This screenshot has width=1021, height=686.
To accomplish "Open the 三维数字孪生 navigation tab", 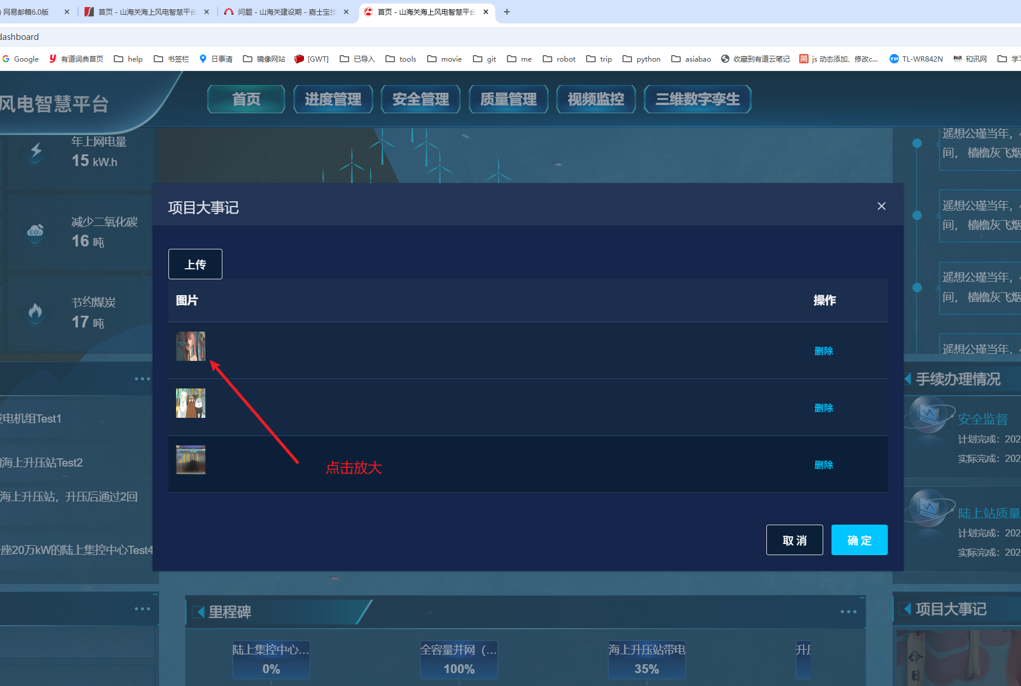I will coord(697,99).
